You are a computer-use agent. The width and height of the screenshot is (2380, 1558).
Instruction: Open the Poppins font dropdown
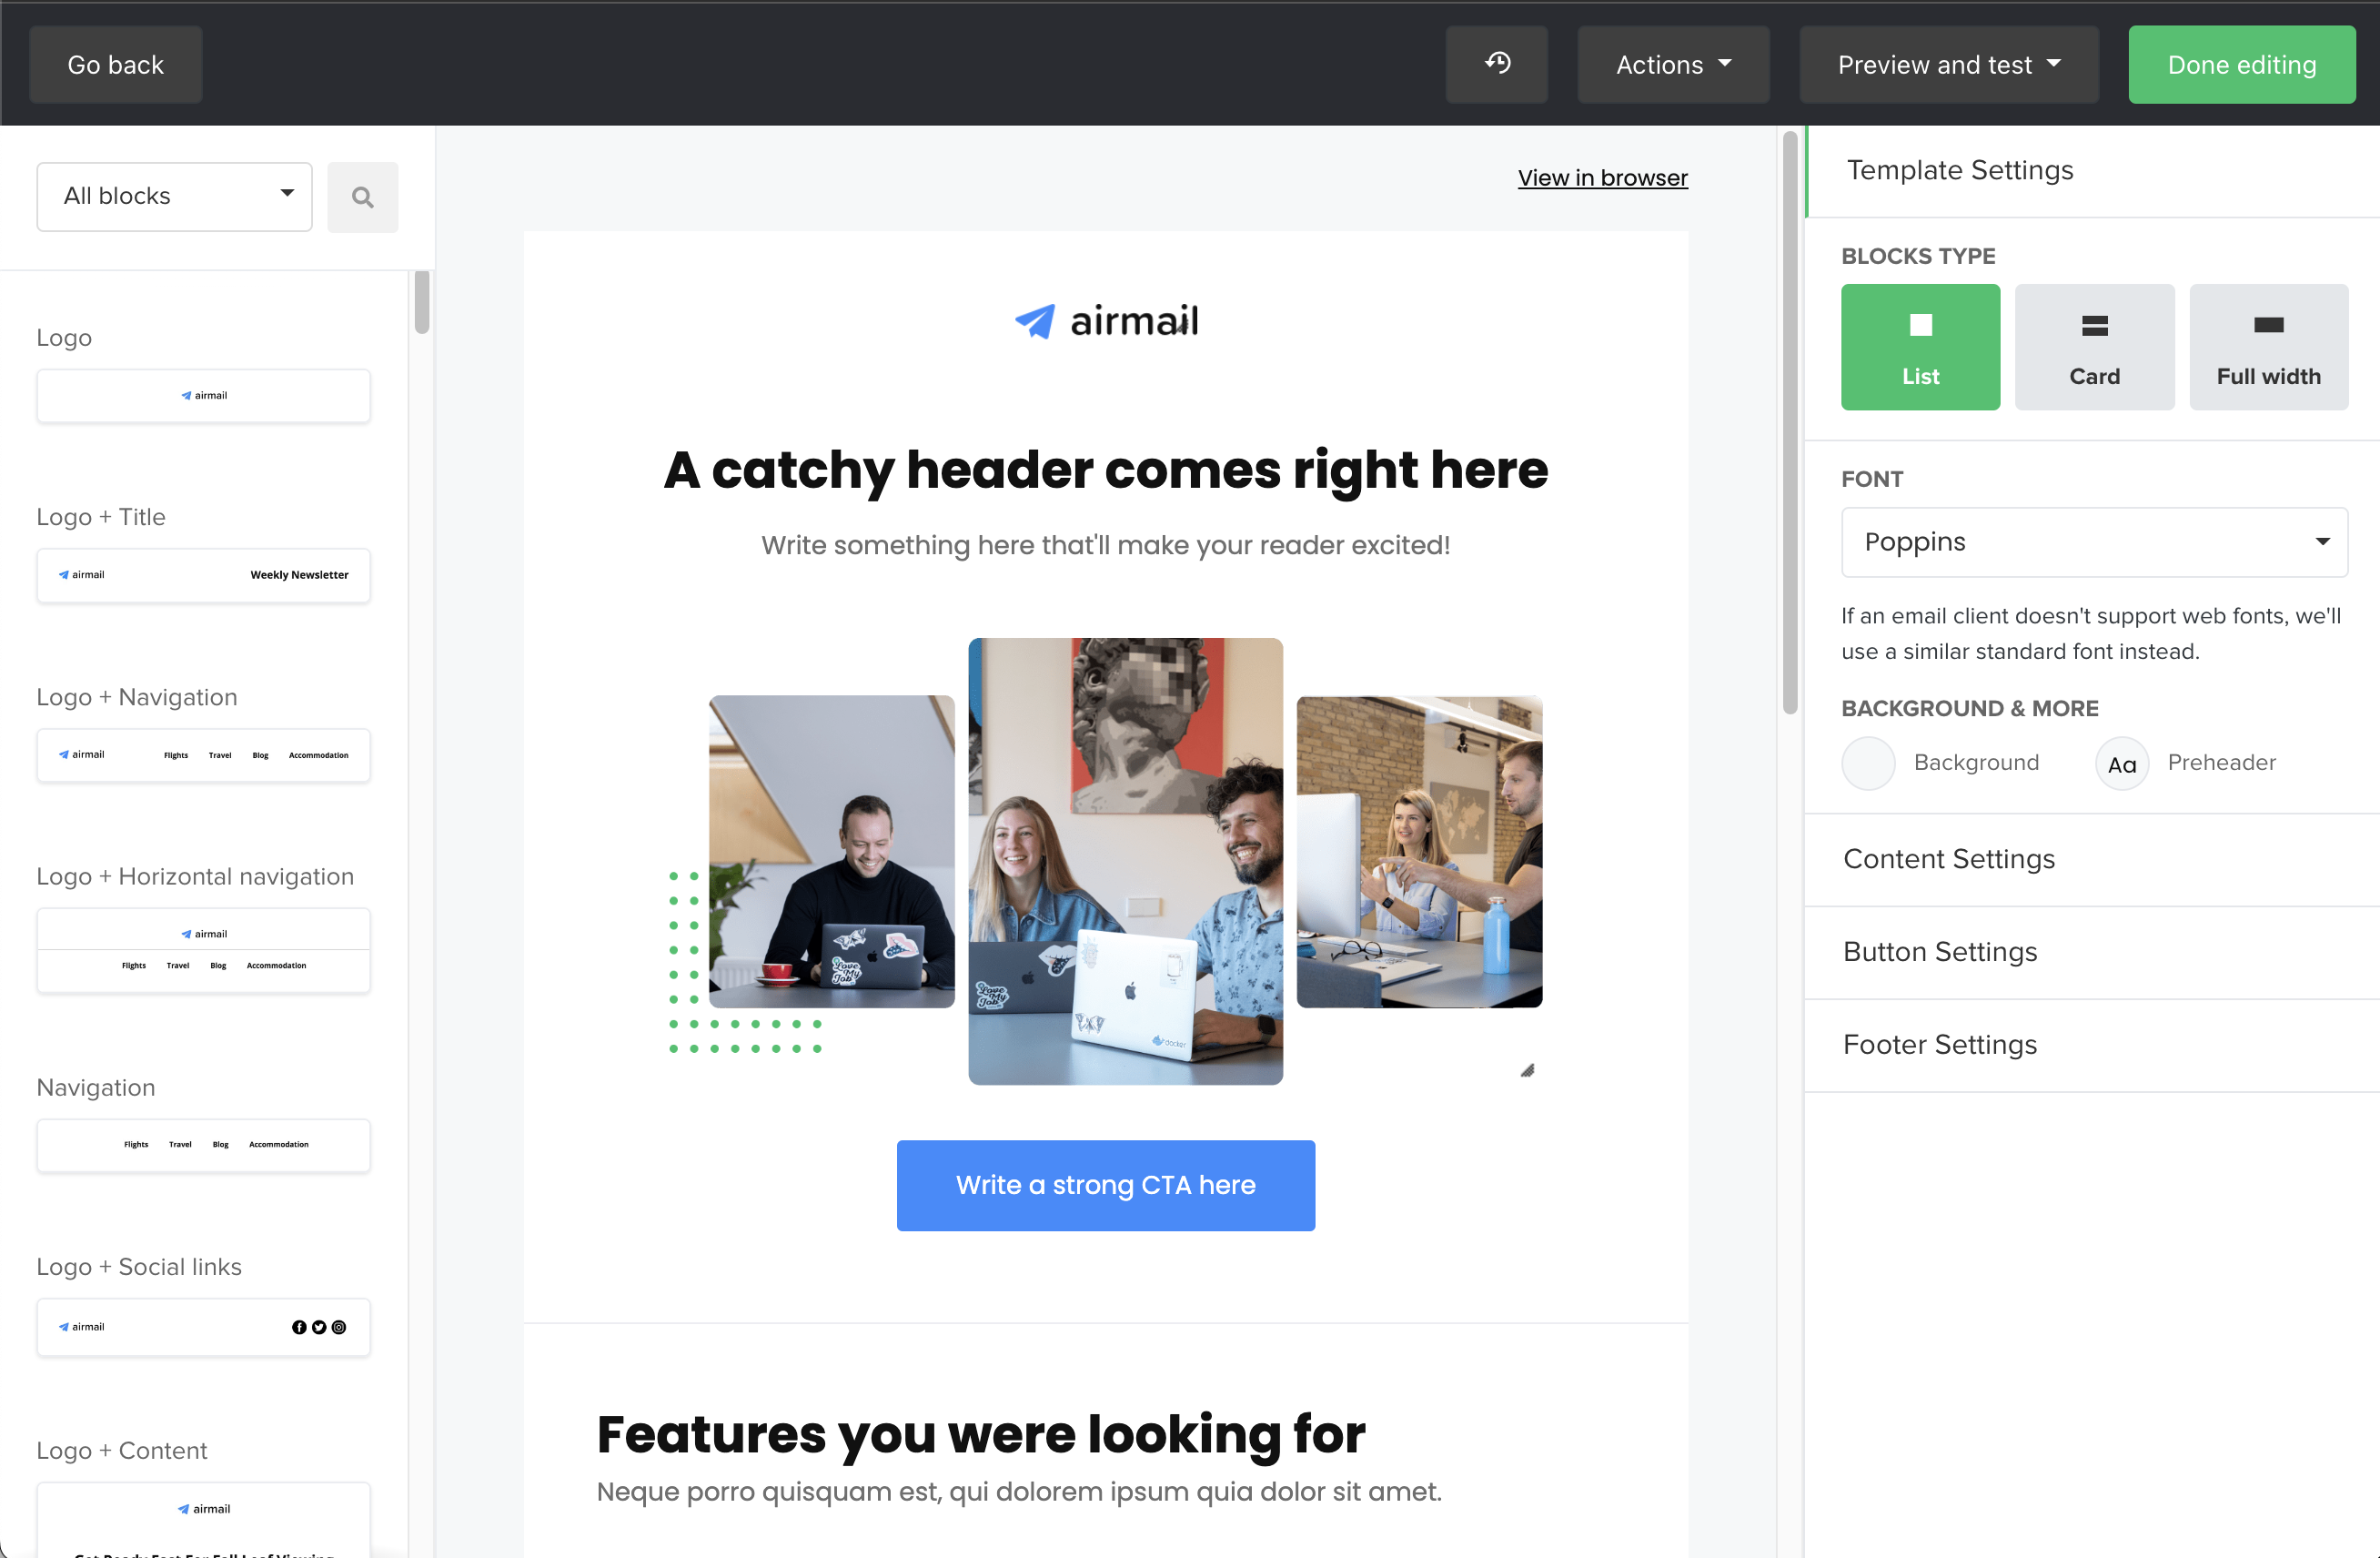[x=2094, y=542]
